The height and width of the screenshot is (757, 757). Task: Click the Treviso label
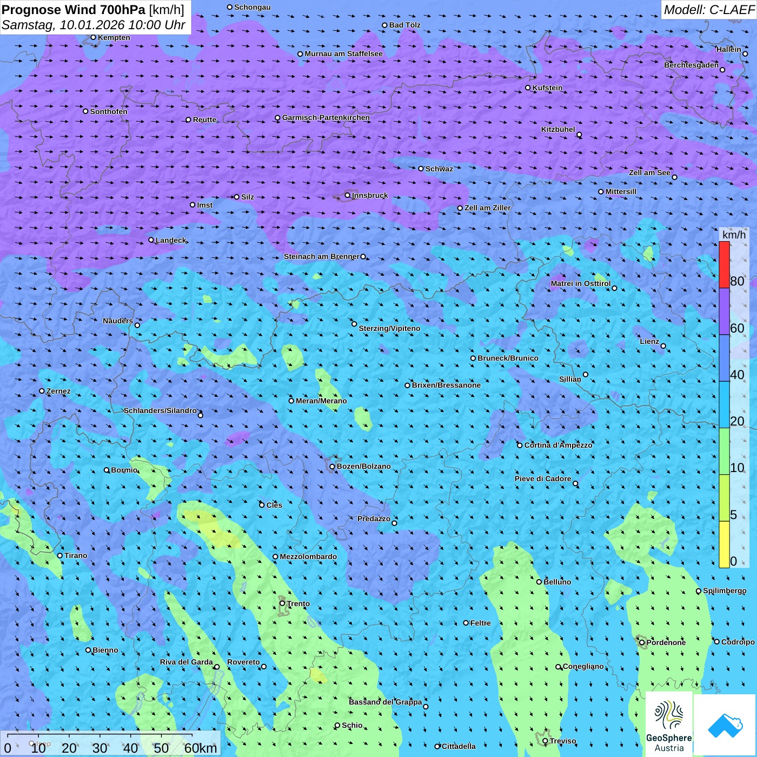(563, 741)
